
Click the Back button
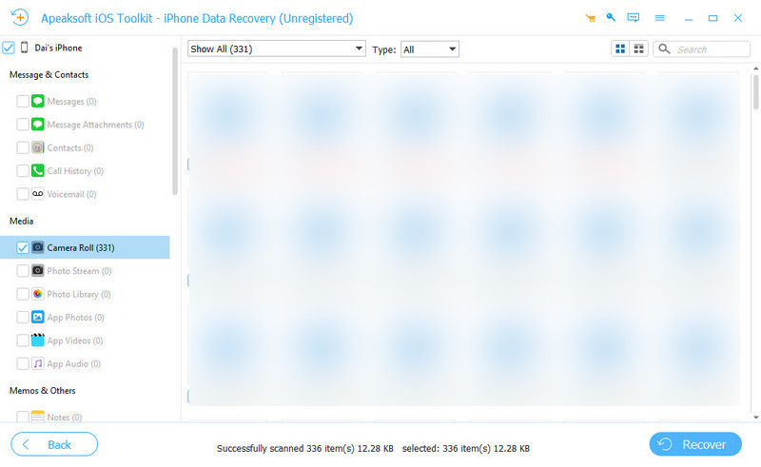[x=54, y=444]
